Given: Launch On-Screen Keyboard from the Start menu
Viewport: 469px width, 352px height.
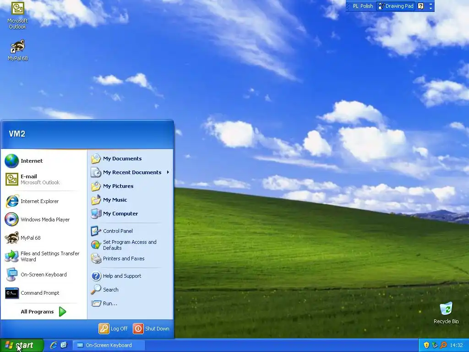Looking at the screenshot, I should [x=44, y=275].
